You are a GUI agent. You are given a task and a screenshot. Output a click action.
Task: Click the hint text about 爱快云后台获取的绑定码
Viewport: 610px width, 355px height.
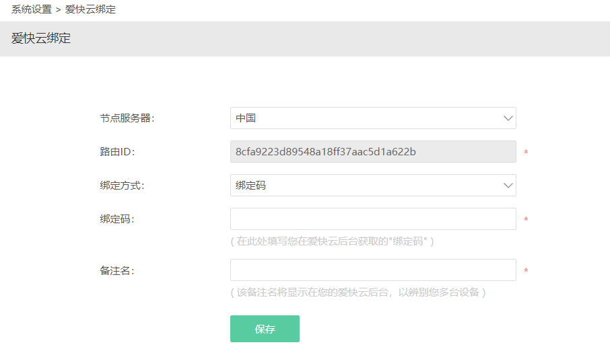(x=332, y=241)
